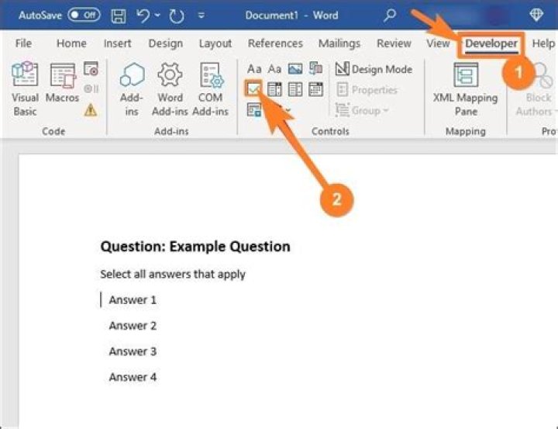This screenshot has width=558, height=429.
Task: Toggle the AutoSave switch
Action: click(84, 15)
